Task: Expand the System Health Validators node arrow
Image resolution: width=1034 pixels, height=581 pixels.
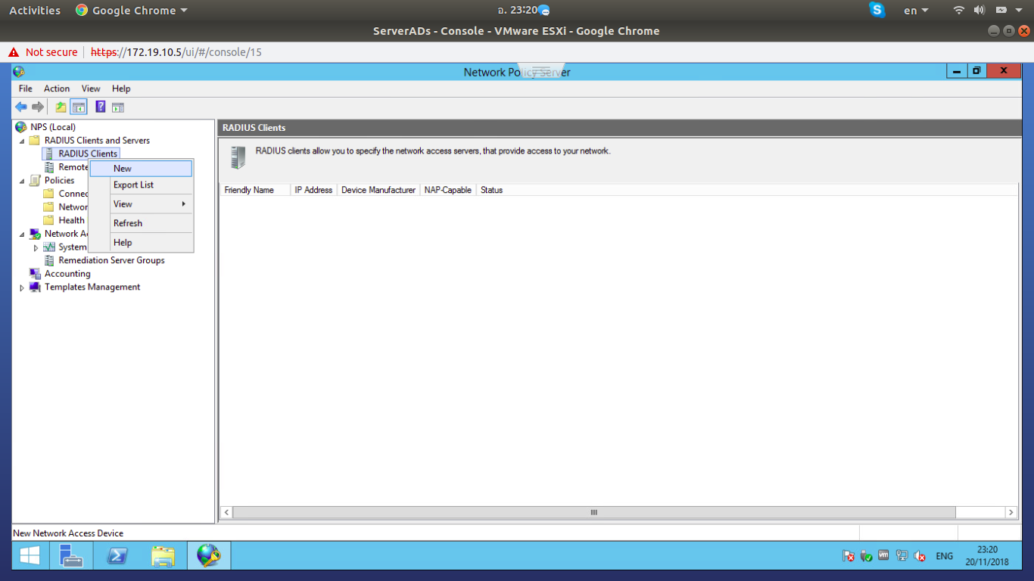Action: coord(36,247)
